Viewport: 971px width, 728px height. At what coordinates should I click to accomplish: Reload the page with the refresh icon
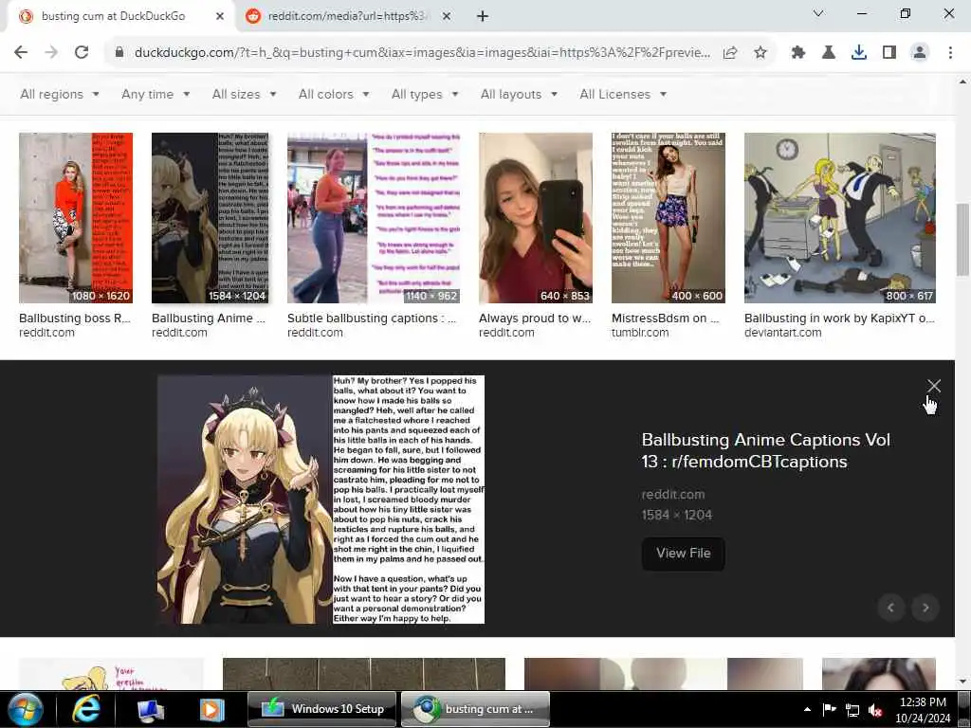pos(82,53)
